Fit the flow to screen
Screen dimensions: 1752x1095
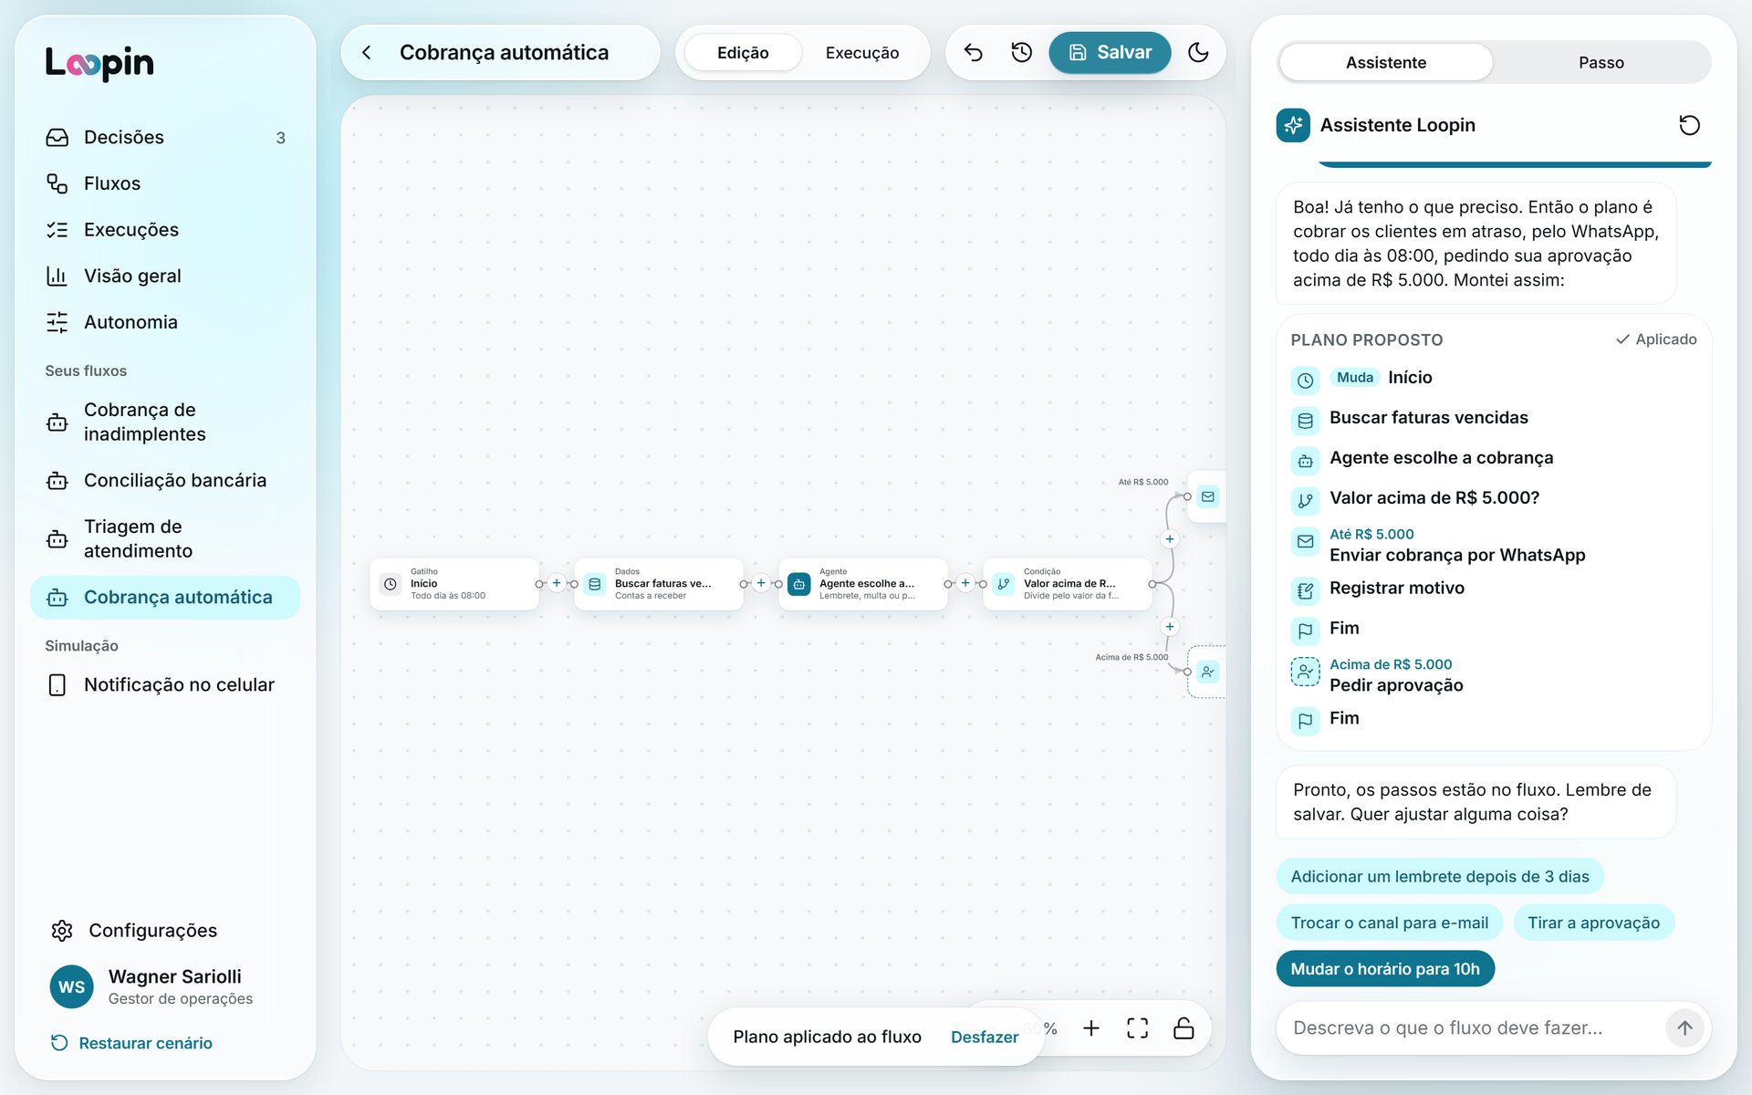1137,1028
